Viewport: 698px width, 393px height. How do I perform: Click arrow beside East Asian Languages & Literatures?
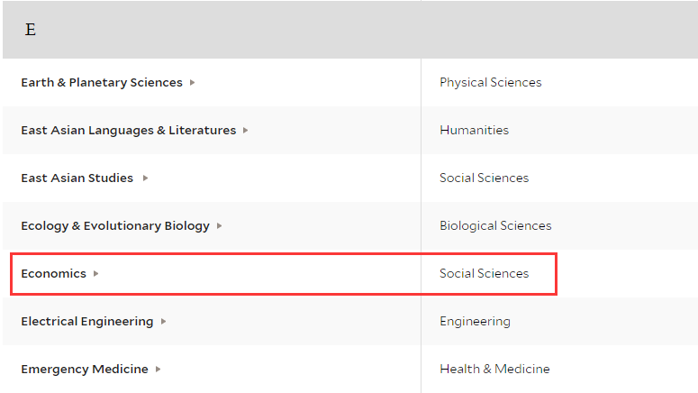245,131
